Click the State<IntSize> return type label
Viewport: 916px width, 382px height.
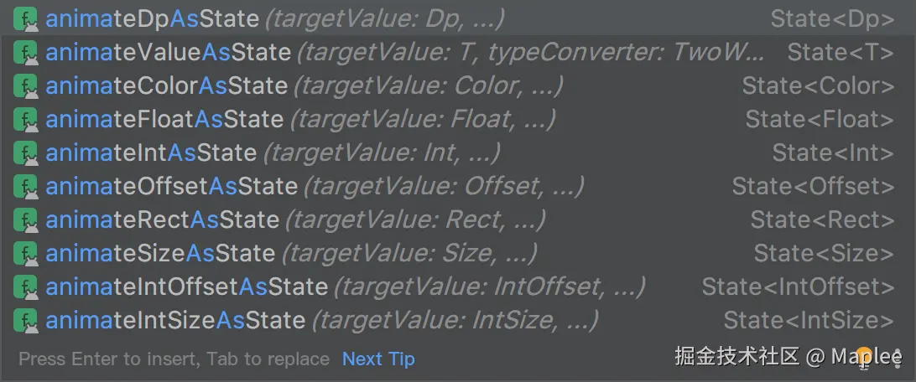click(809, 320)
